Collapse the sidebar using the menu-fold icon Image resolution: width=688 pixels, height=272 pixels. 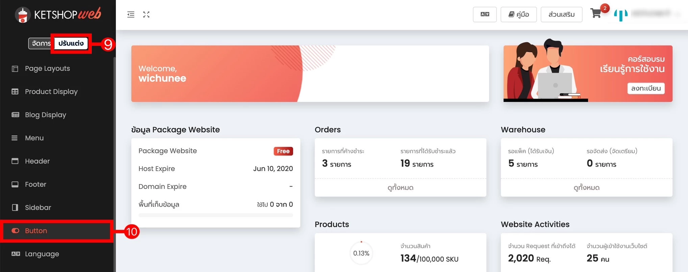(131, 15)
